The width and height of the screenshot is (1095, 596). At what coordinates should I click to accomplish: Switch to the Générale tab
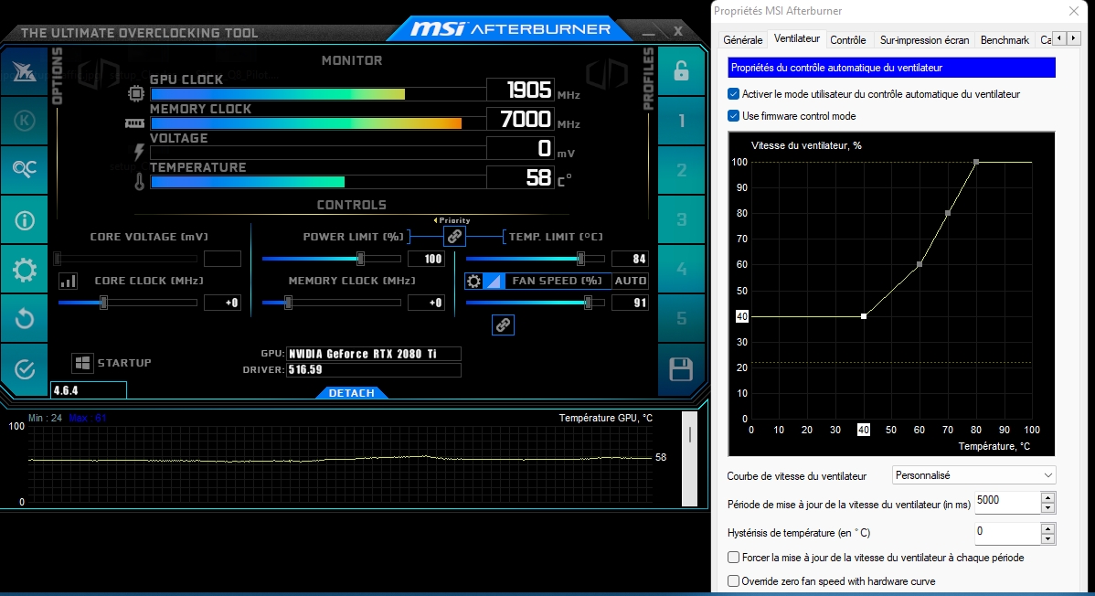tap(743, 40)
